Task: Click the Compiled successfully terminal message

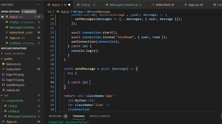Action: coord(69,122)
